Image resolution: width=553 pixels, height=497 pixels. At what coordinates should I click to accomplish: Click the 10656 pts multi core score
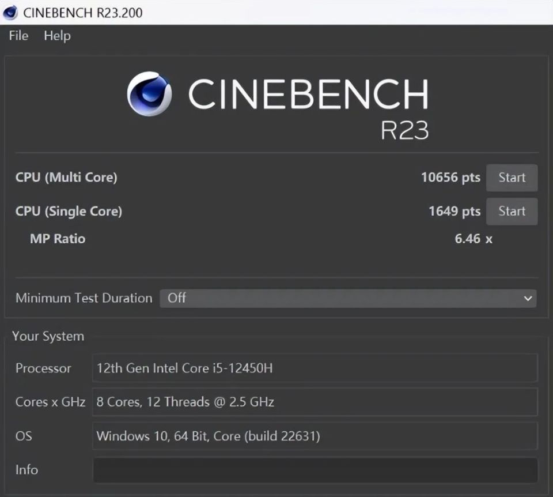pyautogui.click(x=450, y=177)
